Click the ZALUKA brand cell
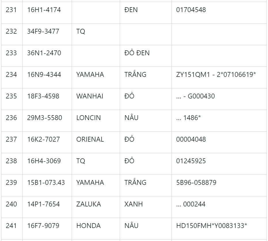The image size is (268, 241). pyautogui.click(x=89, y=204)
